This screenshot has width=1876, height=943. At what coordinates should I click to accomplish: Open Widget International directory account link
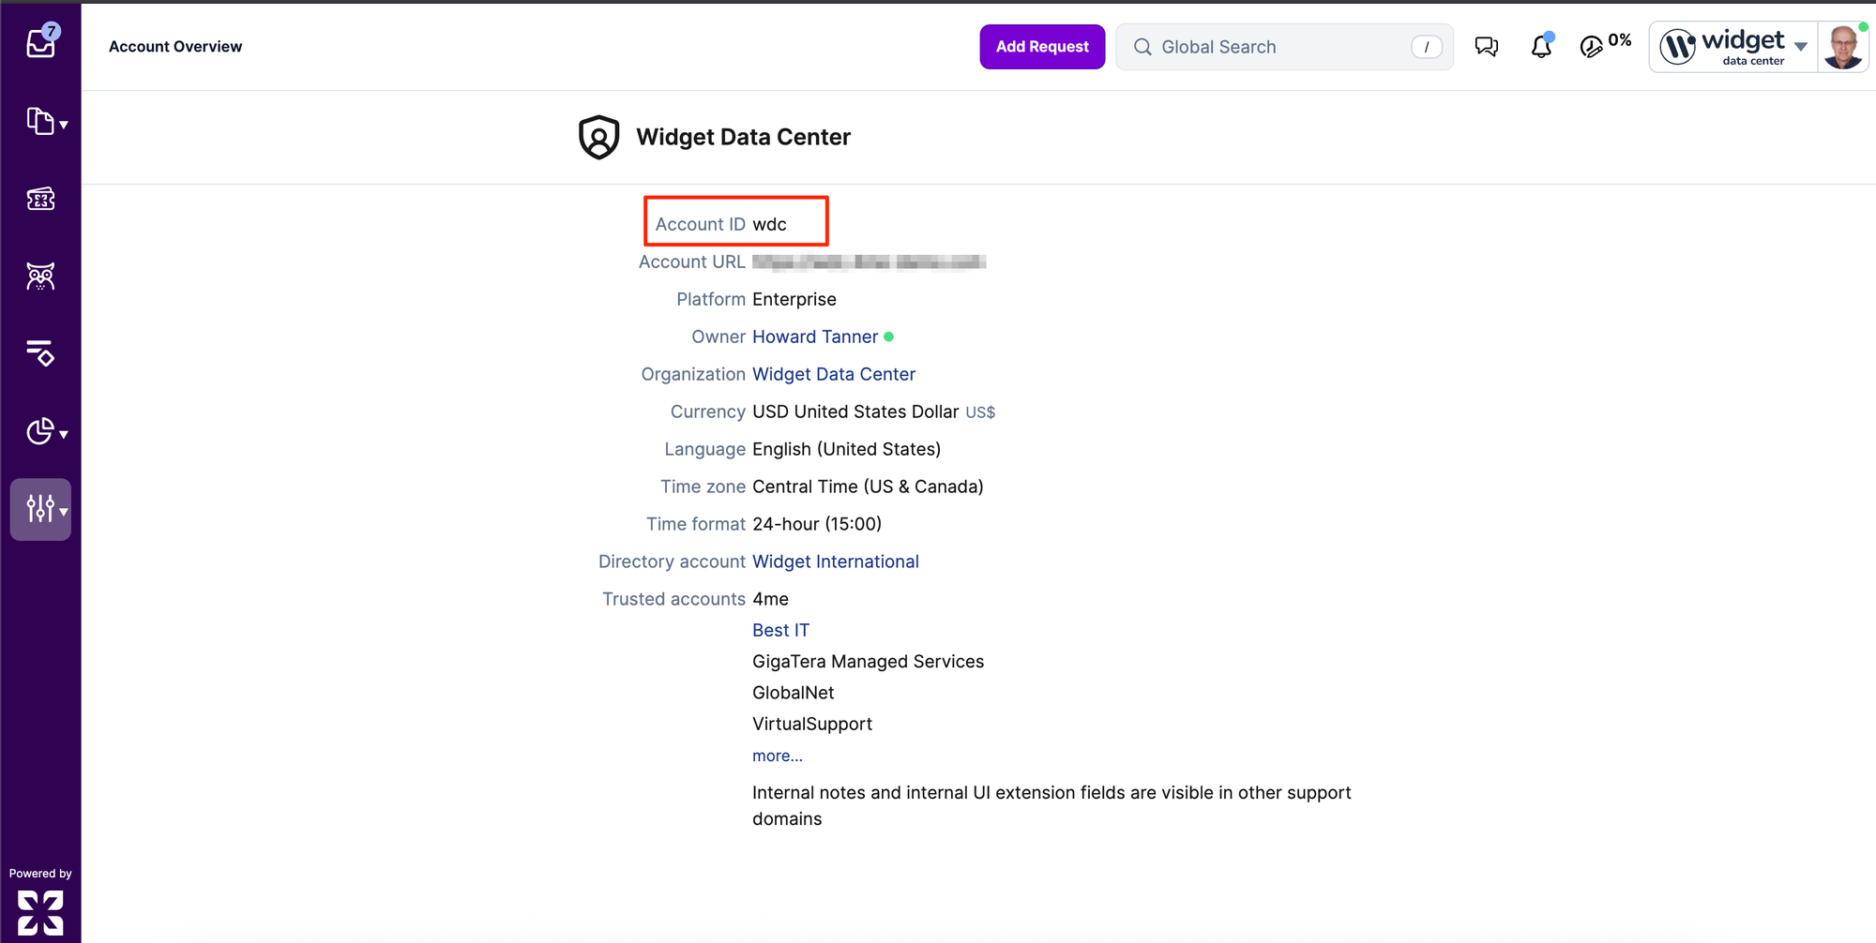pyautogui.click(x=836, y=561)
